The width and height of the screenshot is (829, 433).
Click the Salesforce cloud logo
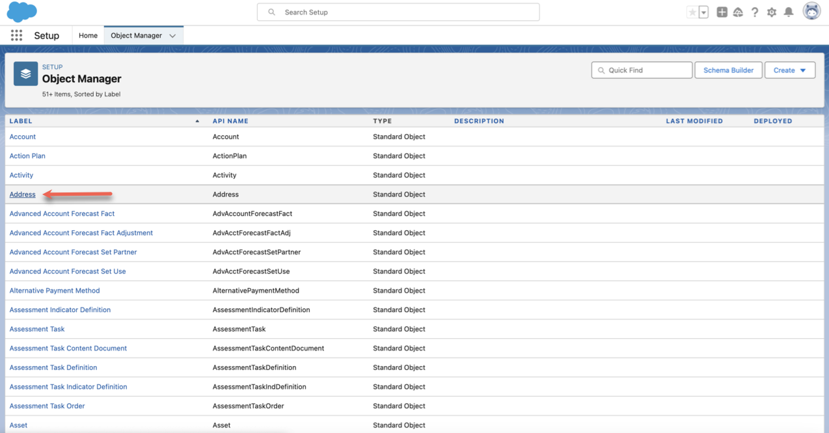point(22,12)
